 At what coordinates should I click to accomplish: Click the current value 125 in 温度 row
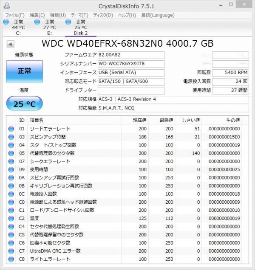(x=142, y=219)
